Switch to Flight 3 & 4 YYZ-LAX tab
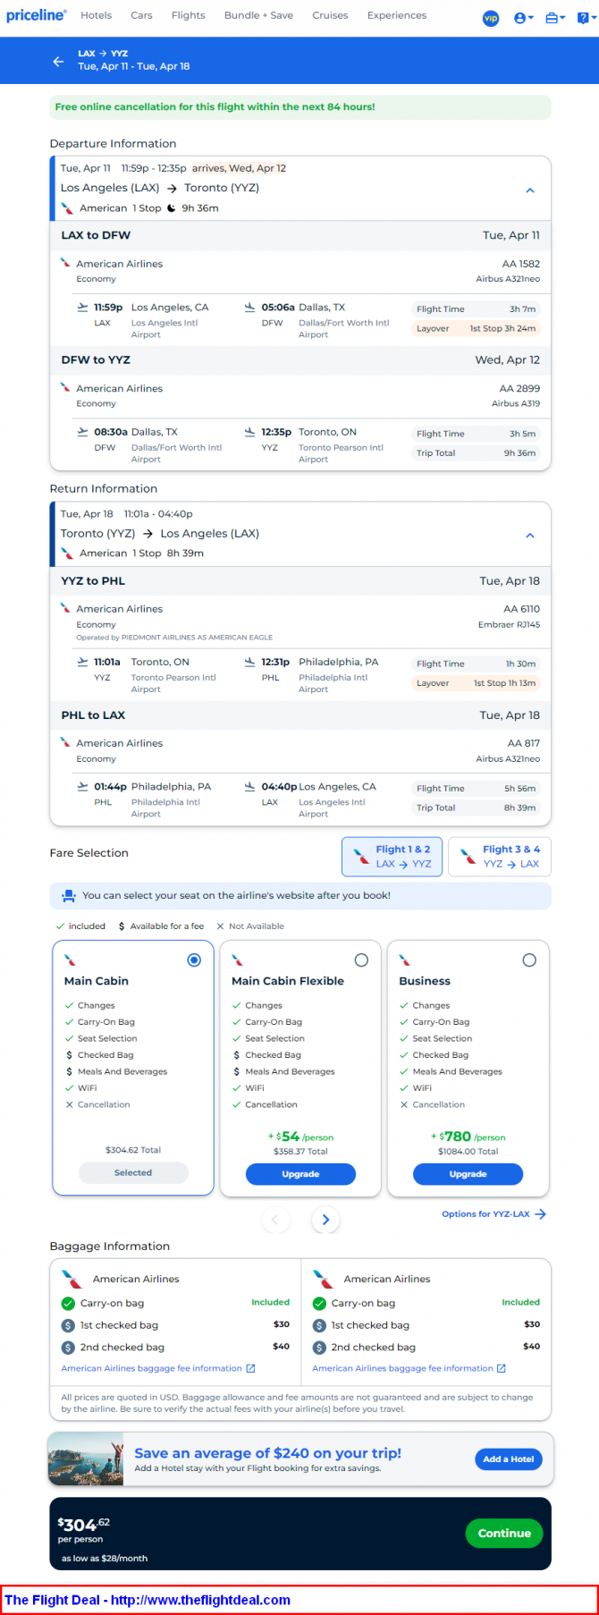 pos(499,857)
